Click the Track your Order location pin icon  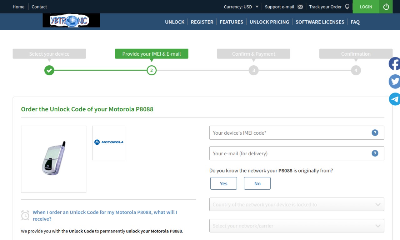[347, 7]
